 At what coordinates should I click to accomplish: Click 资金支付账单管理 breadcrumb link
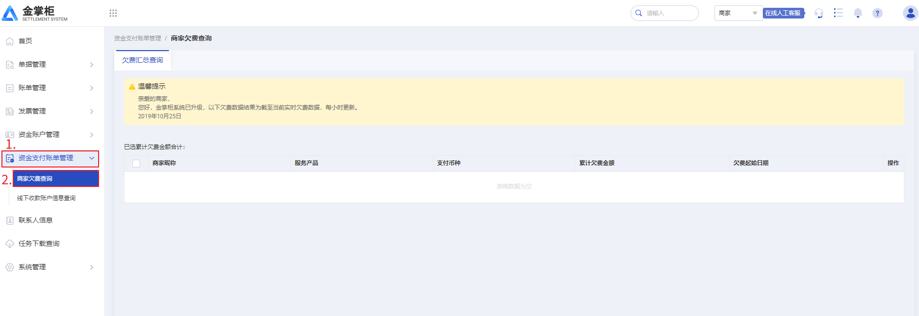(138, 38)
